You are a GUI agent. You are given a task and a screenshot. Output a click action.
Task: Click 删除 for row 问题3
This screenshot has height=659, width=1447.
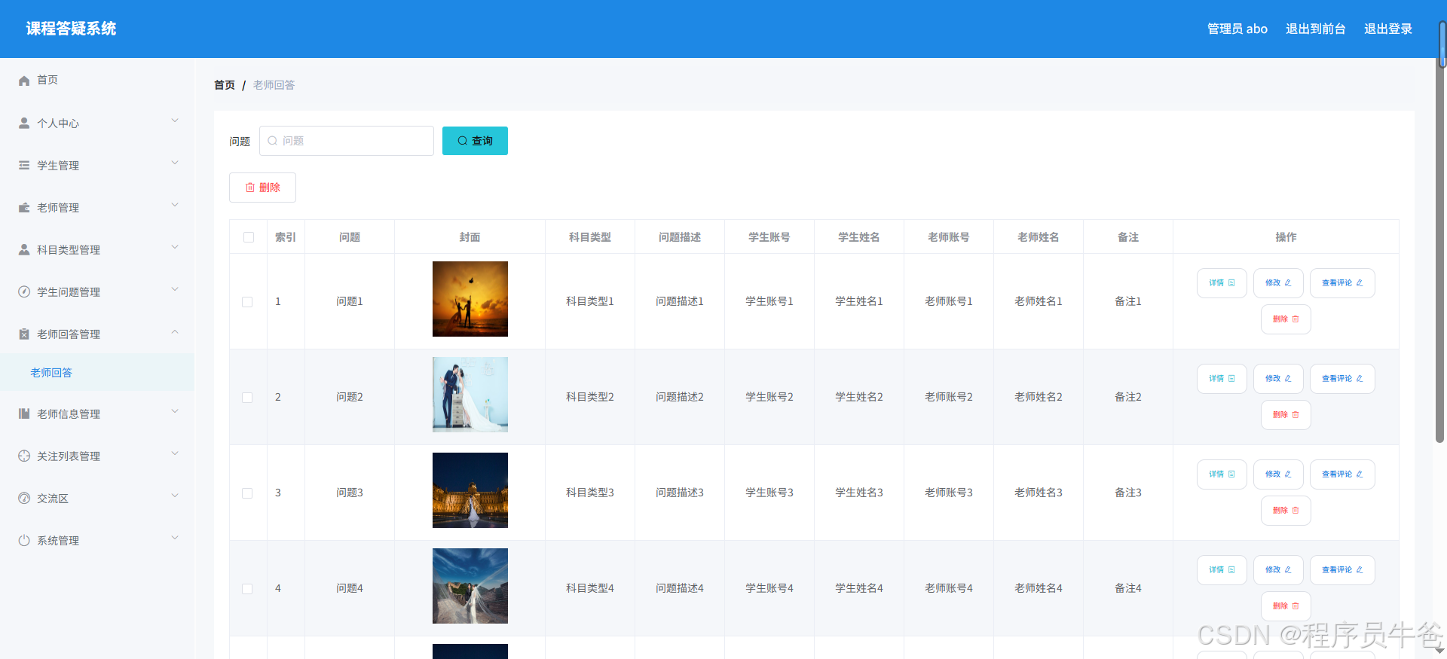pos(1286,511)
